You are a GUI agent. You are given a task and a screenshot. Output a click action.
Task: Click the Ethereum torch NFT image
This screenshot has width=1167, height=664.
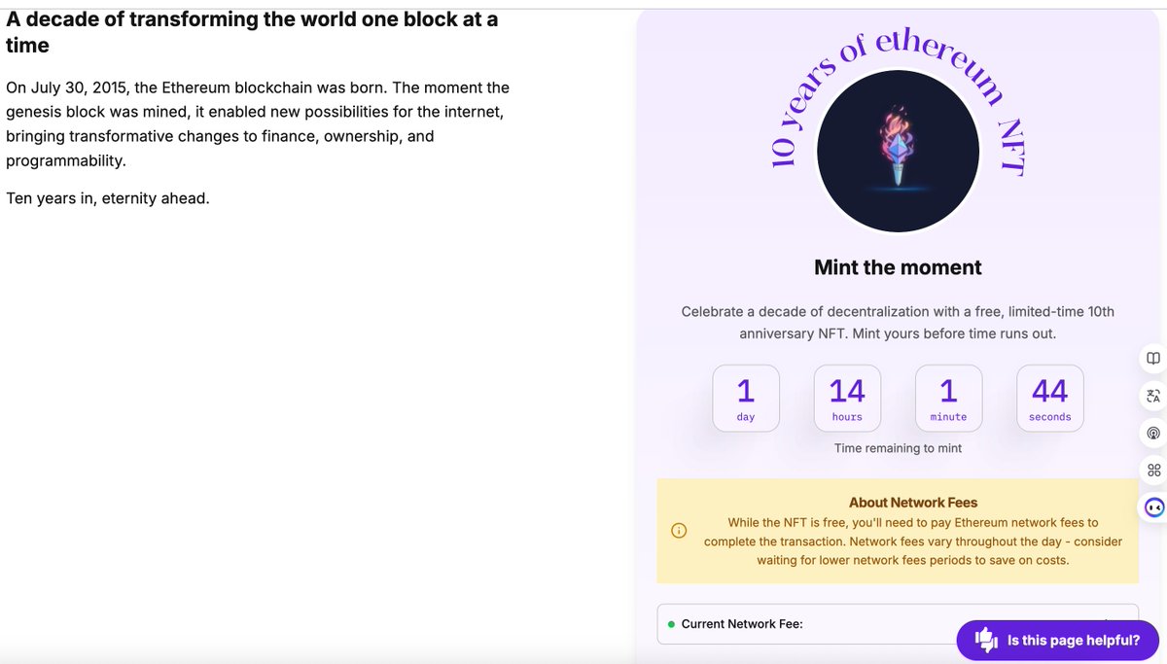[x=898, y=151]
